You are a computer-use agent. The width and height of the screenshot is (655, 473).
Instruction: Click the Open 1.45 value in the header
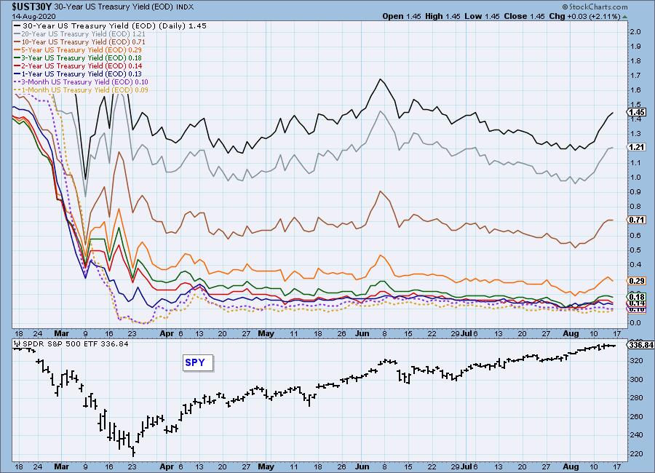[x=402, y=16]
